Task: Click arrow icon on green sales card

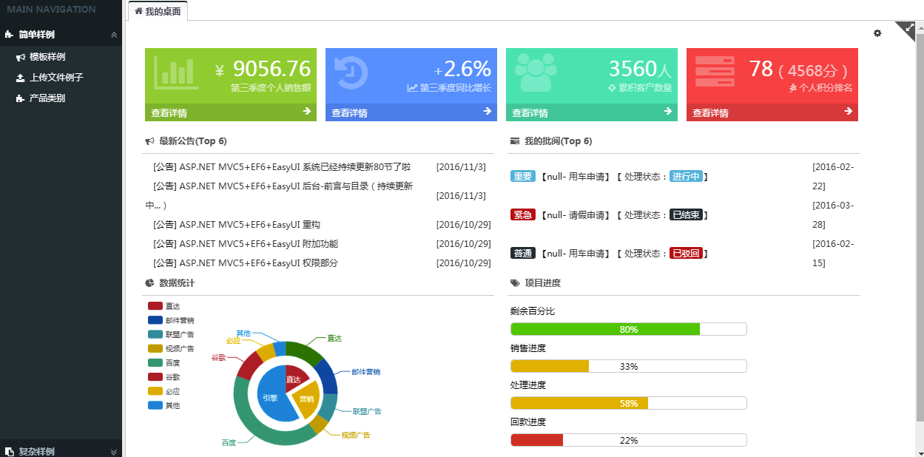Action: click(x=306, y=112)
